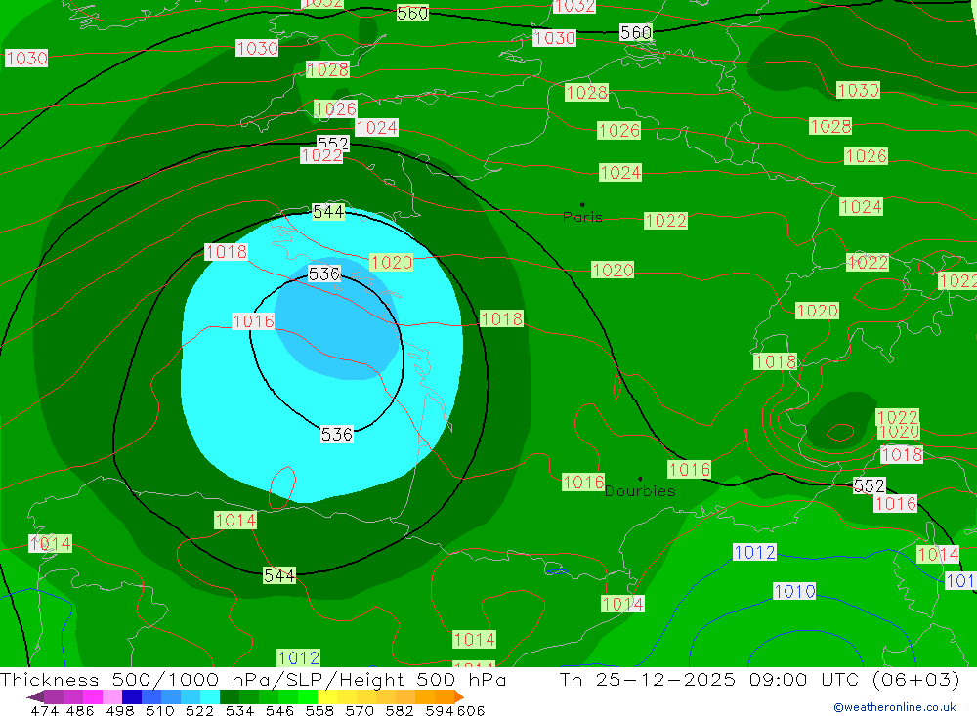Click the Paris city name label
977x716 pixels.
tap(582, 217)
